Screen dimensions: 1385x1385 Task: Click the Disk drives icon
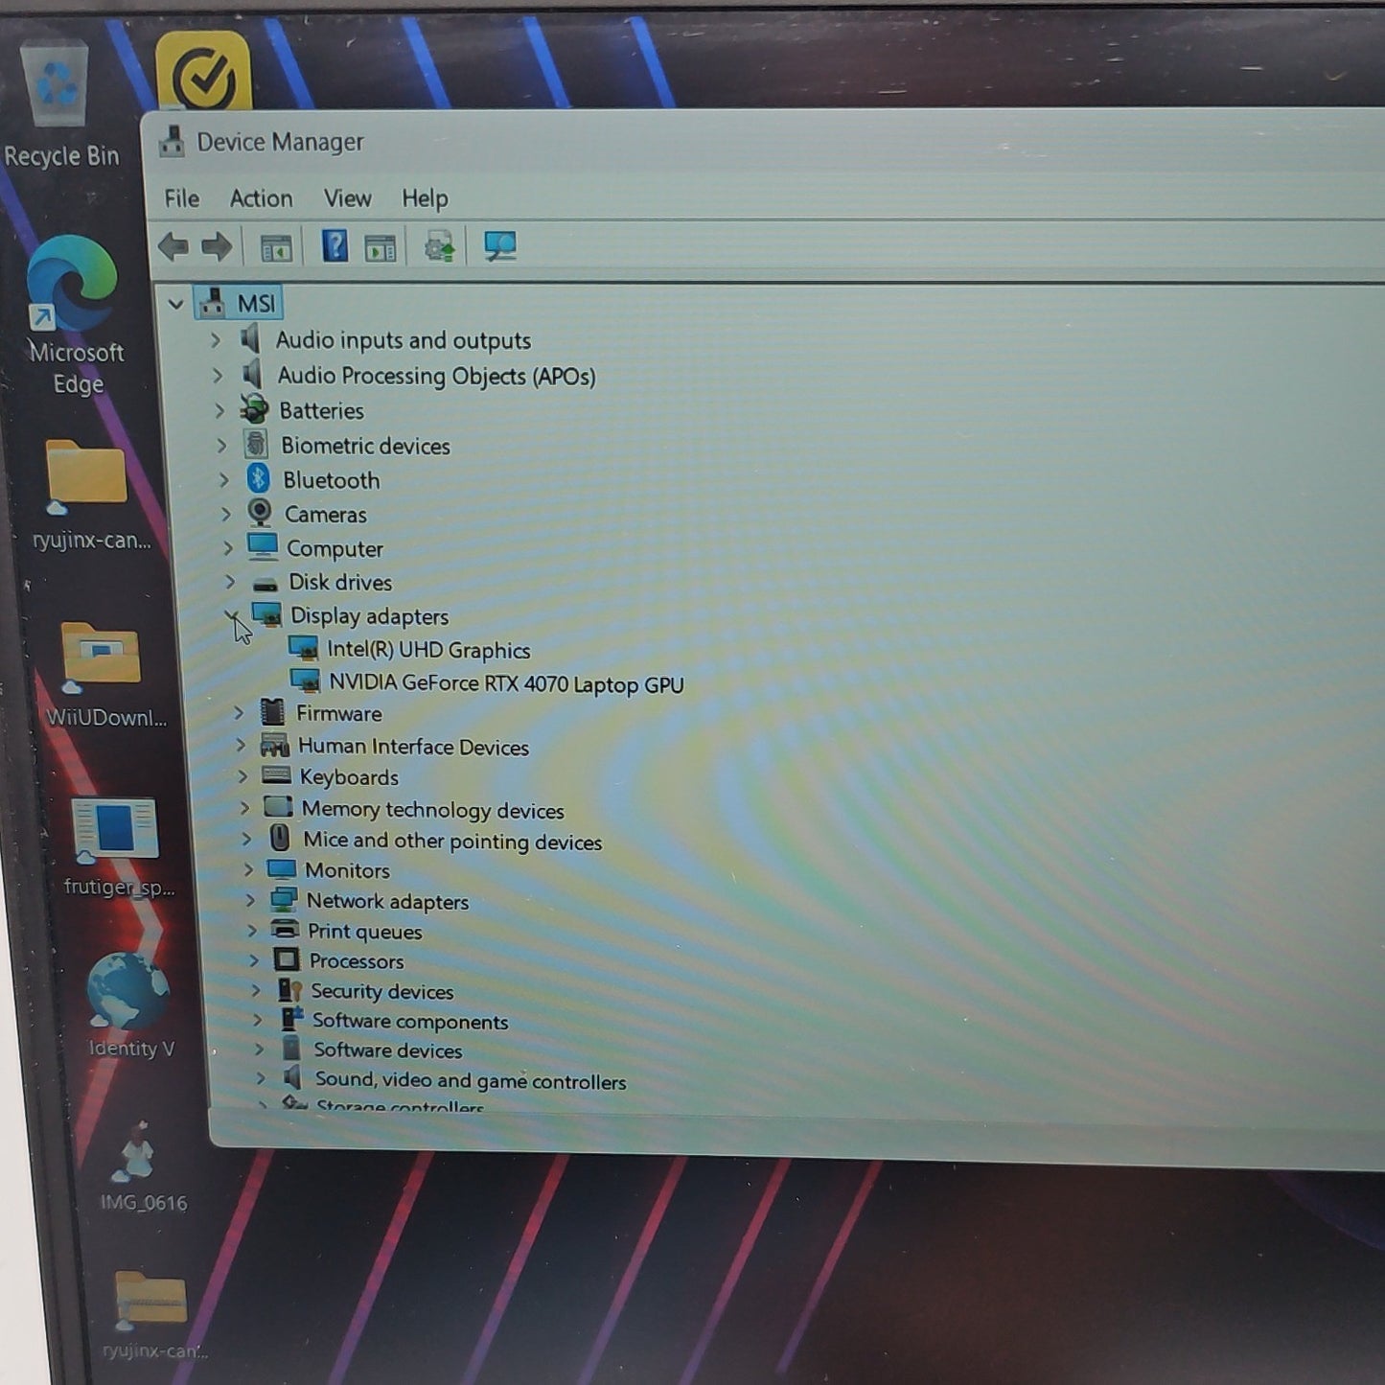coord(265,582)
